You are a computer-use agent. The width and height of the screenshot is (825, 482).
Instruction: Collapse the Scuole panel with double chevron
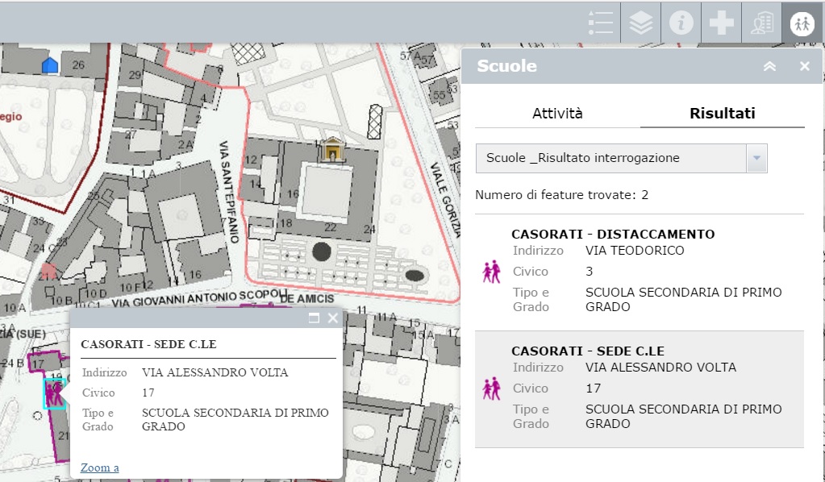(769, 67)
